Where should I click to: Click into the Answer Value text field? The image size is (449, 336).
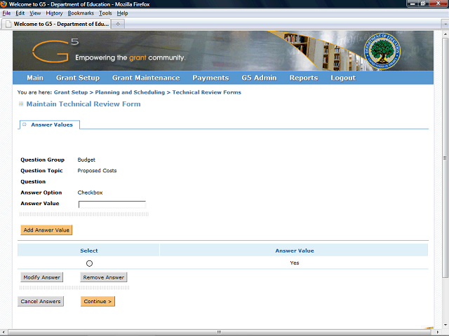112,204
